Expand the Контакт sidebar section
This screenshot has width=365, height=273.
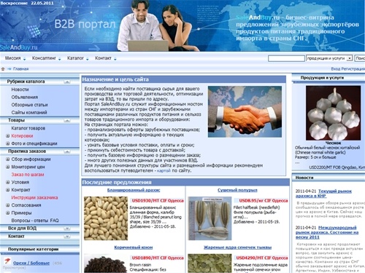click(x=67, y=237)
